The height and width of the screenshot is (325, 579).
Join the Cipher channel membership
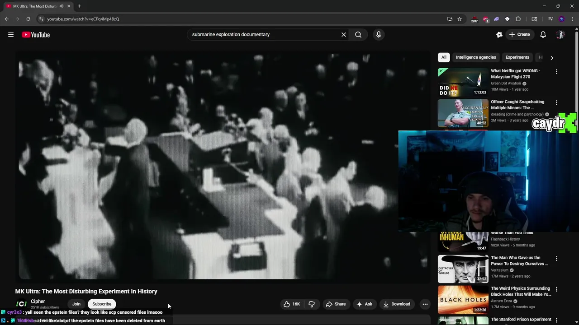pos(76,304)
